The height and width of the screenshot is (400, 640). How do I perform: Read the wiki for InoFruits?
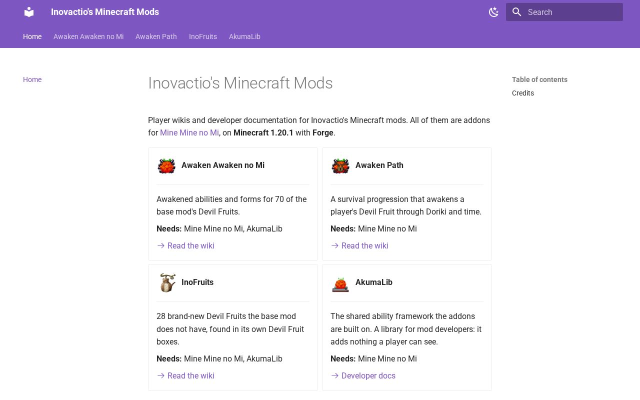click(x=185, y=375)
